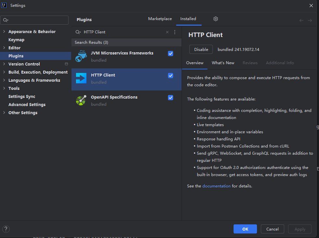This screenshot has width=319, height=238.
Task: Click the Disable button for HTTP Client
Action: point(201,49)
